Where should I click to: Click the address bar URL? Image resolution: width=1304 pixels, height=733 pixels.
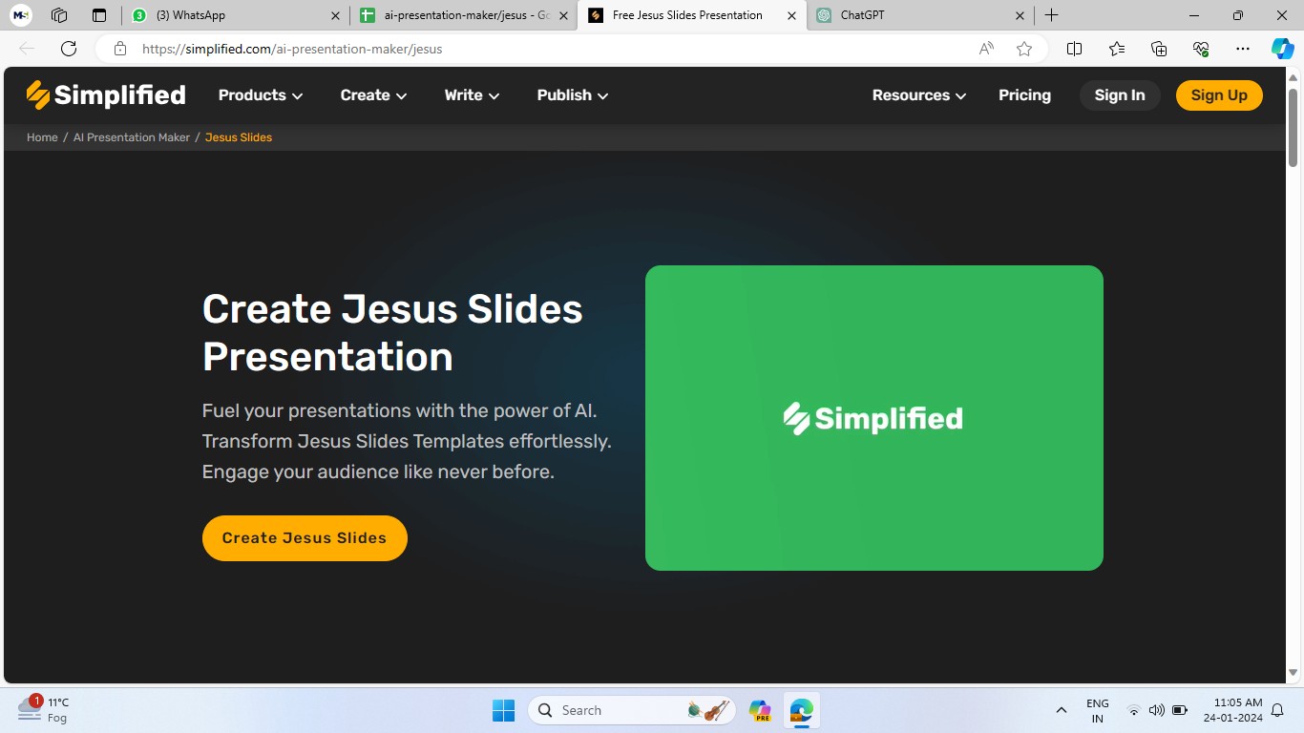click(x=292, y=49)
